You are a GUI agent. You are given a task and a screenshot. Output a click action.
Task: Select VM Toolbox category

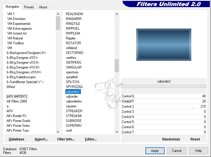point(16,43)
